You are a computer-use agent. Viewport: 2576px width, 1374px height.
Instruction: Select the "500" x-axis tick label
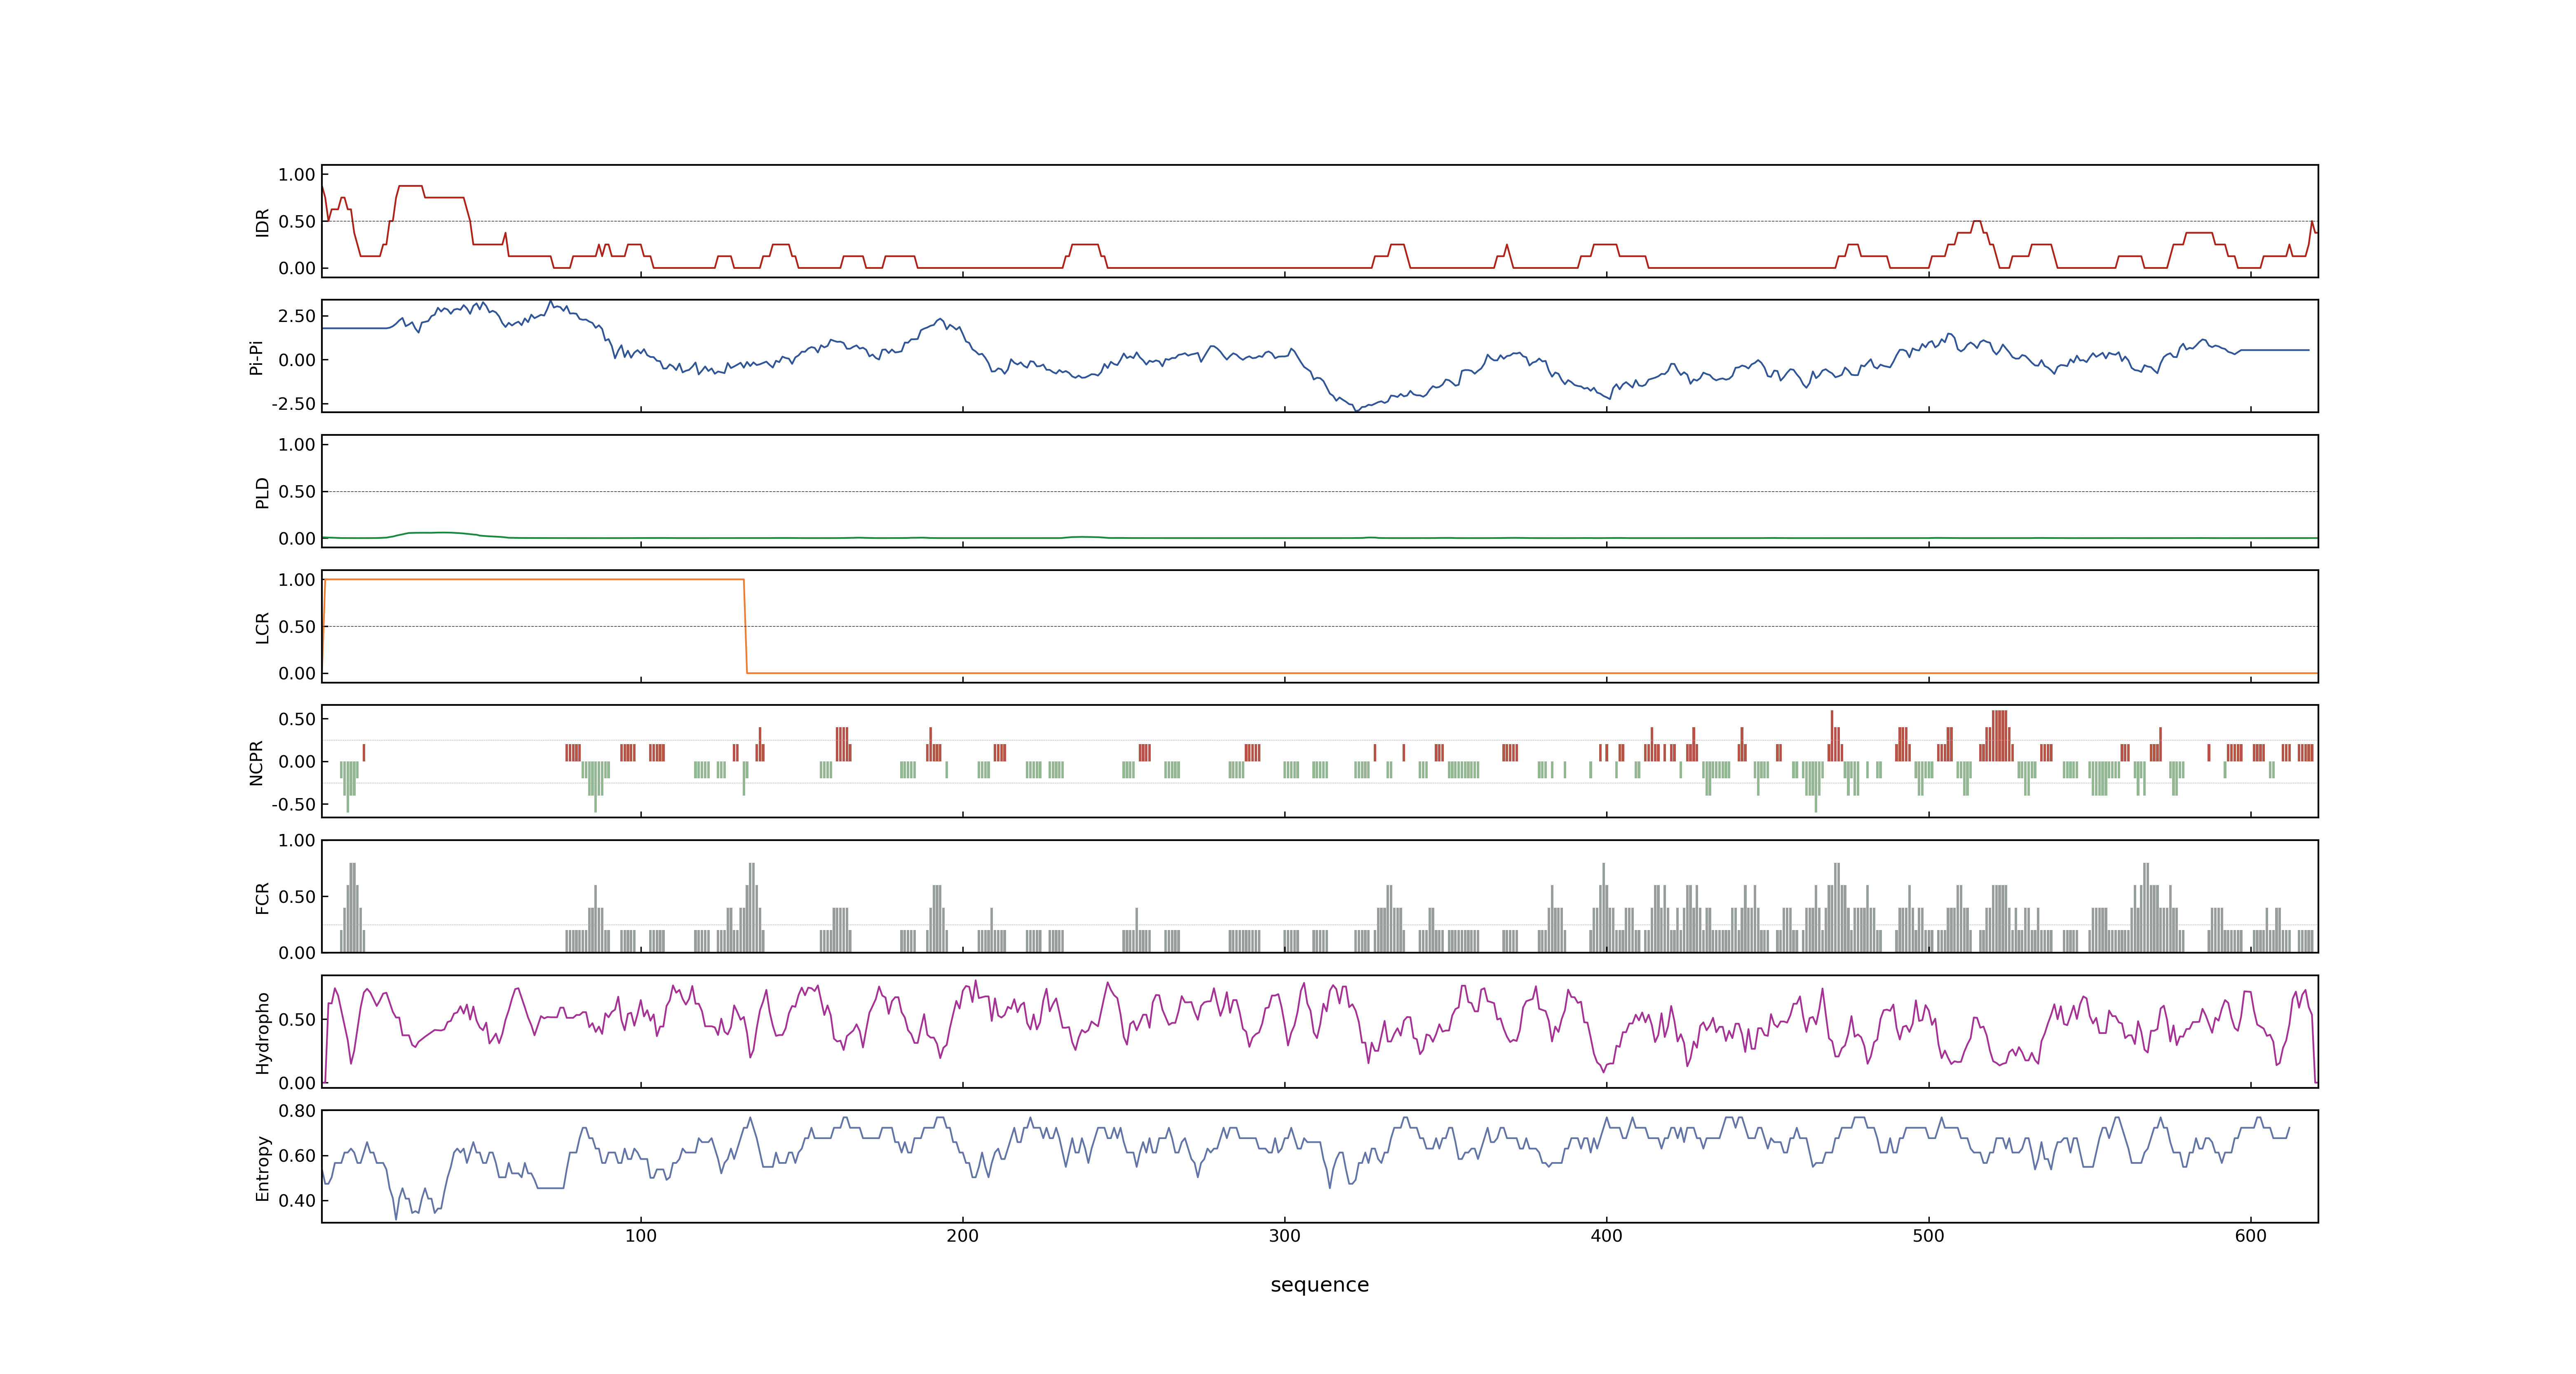coord(1929,1236)
